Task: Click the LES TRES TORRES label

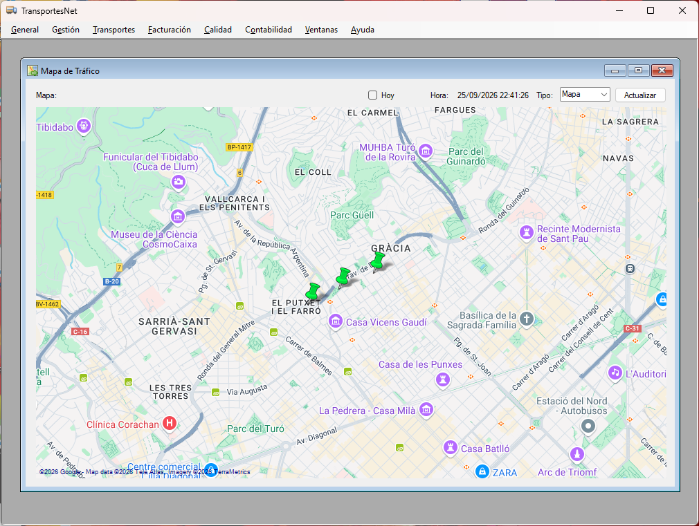Action: click(171, 392)
